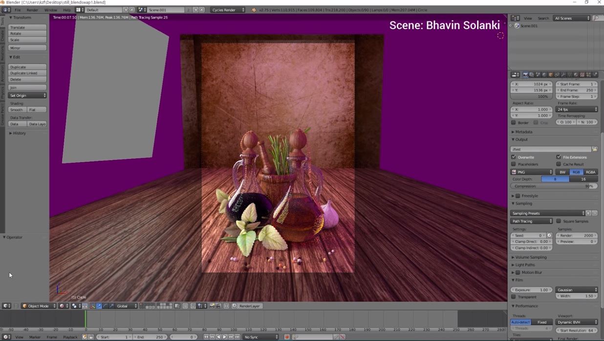
Task: Click the translate manipulator icon in viewport header
Action: [99, 306]
